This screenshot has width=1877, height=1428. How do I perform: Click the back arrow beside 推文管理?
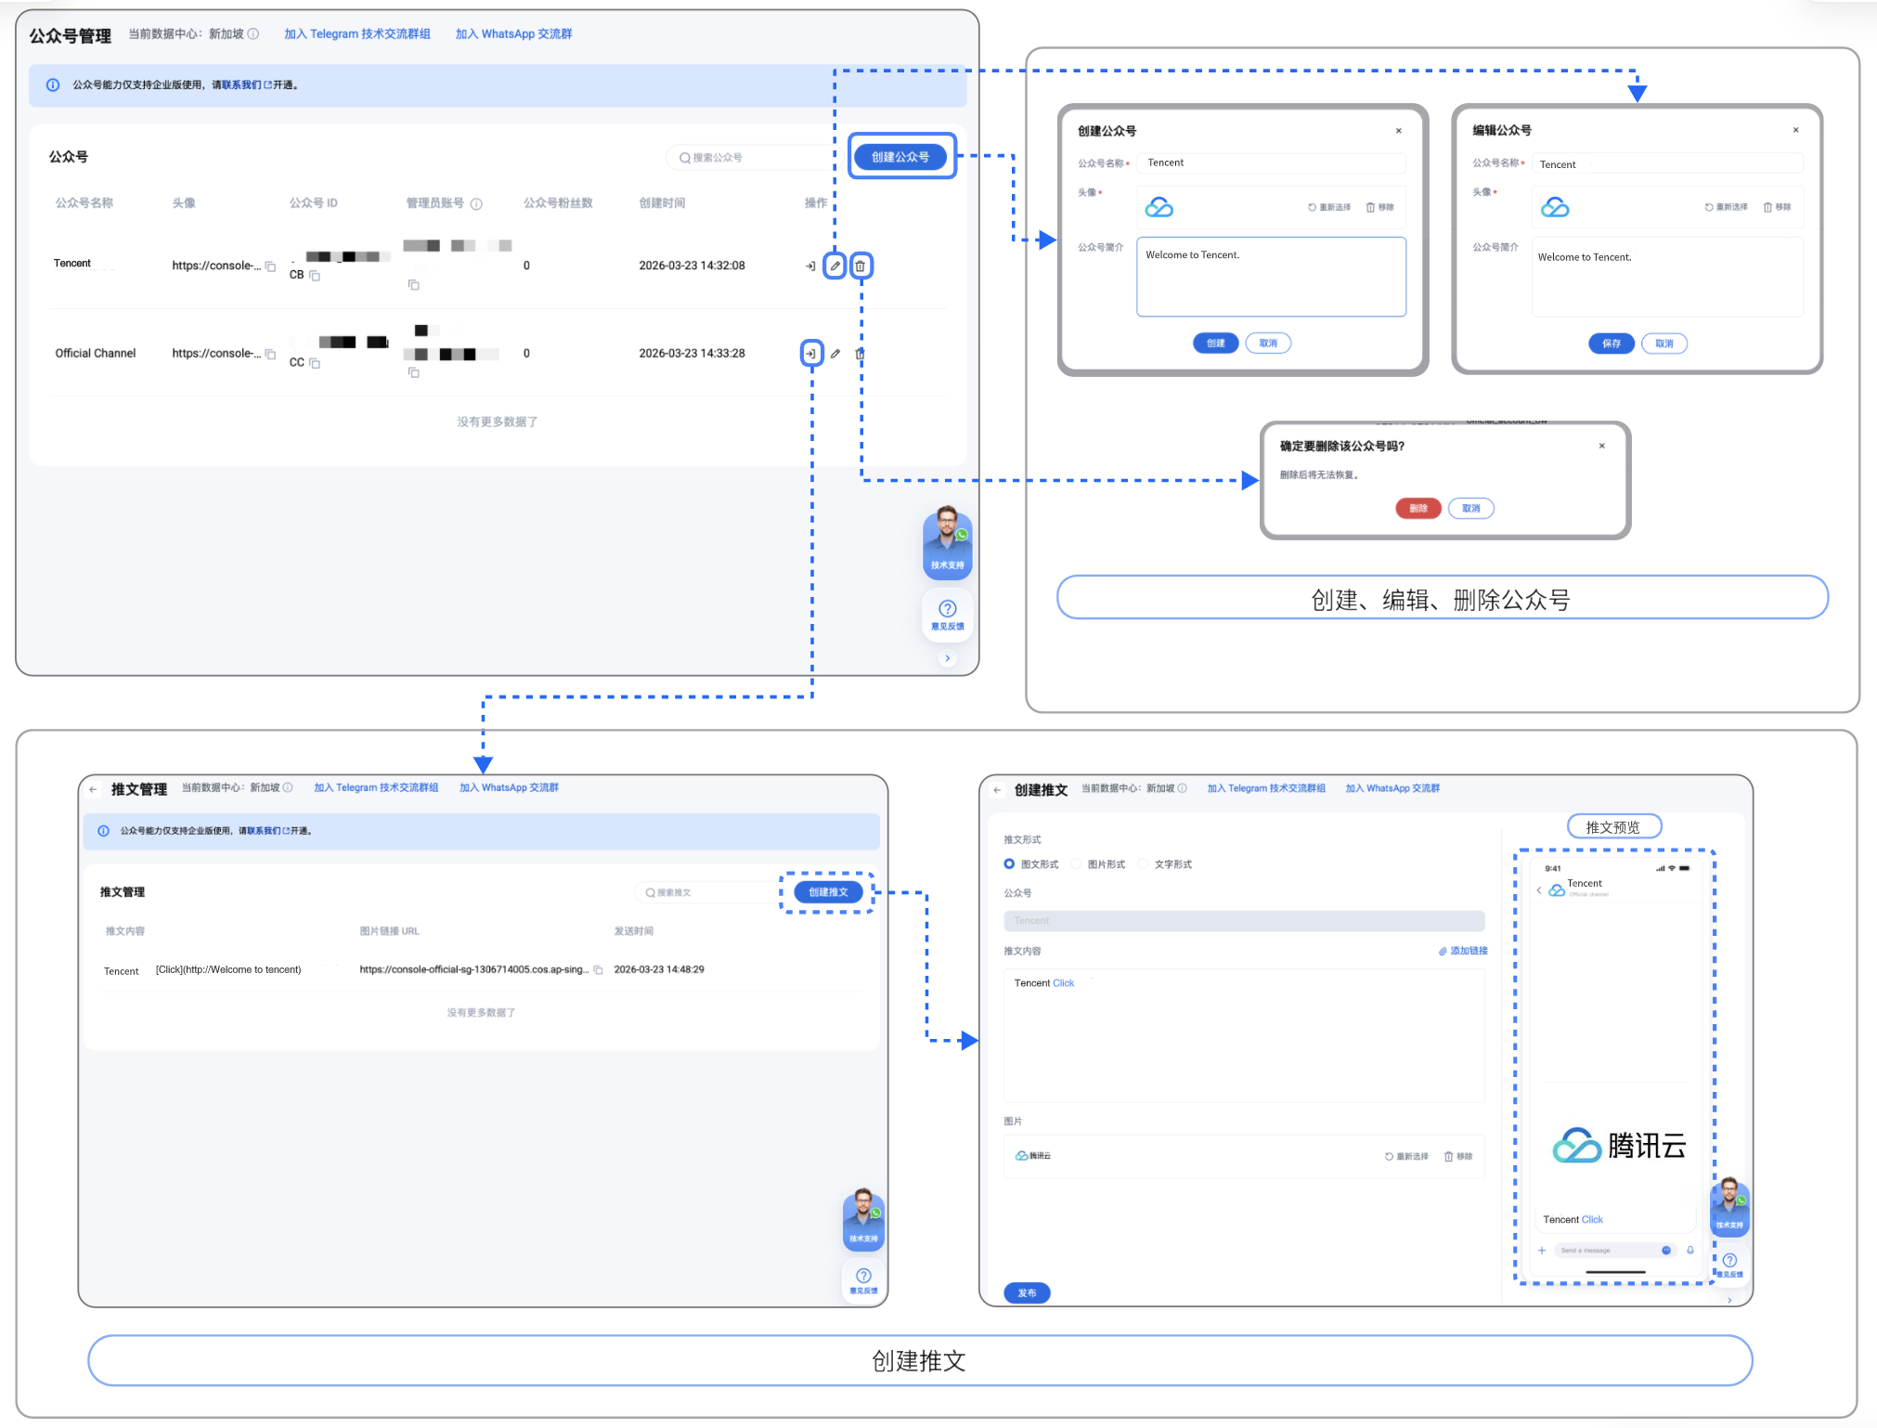[x=93, y=789]
